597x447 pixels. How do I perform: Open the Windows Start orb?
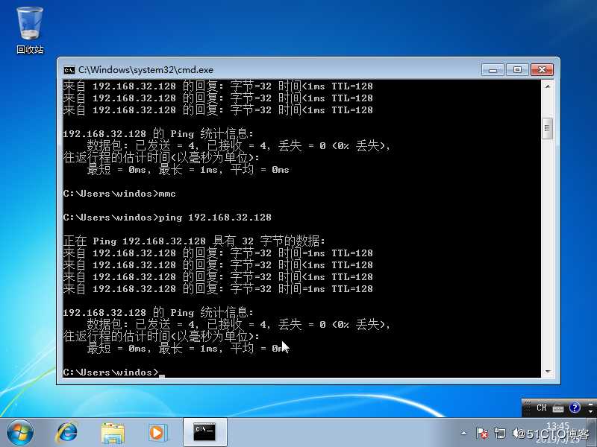20,432
